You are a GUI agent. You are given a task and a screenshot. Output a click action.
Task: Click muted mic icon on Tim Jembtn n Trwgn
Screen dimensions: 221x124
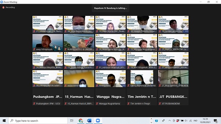click(x=128, y=104)
